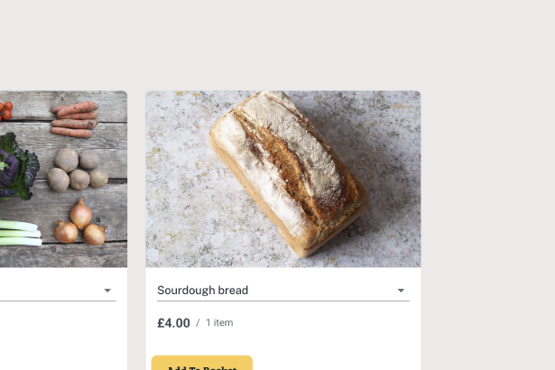Open the Sourdough bread dropdown arrow
Screen dimensions: 555x370
click(x=401, y=291)
